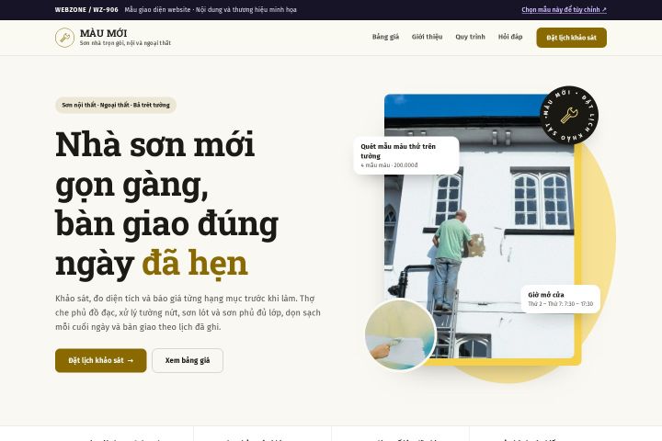Open the round paint roller thumbnail

coord(400,334)
